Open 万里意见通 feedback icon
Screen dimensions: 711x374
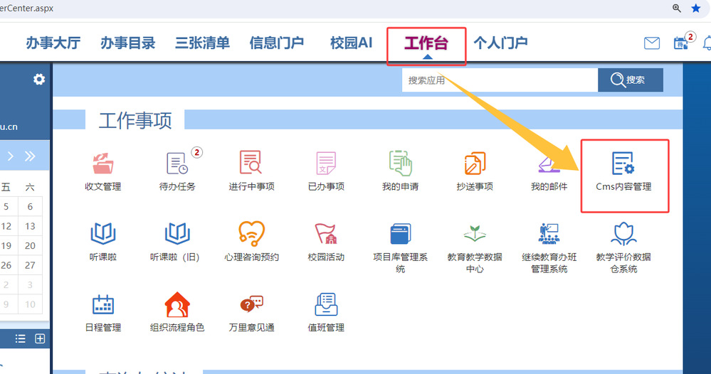(251, 304)
